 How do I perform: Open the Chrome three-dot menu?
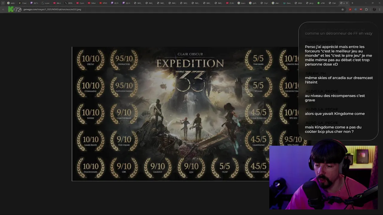tap(379, 9)
